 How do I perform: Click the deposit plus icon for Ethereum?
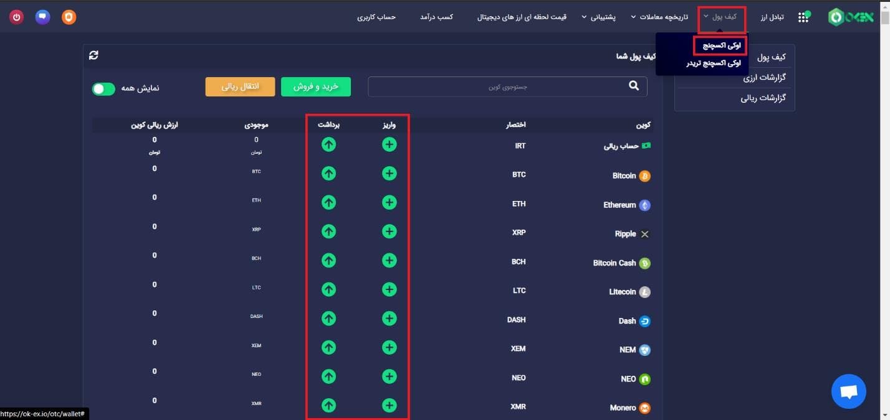coord(389,202)
